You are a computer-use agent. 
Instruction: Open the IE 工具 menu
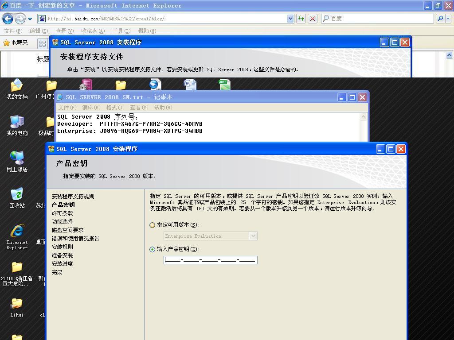tap(121, 31)
